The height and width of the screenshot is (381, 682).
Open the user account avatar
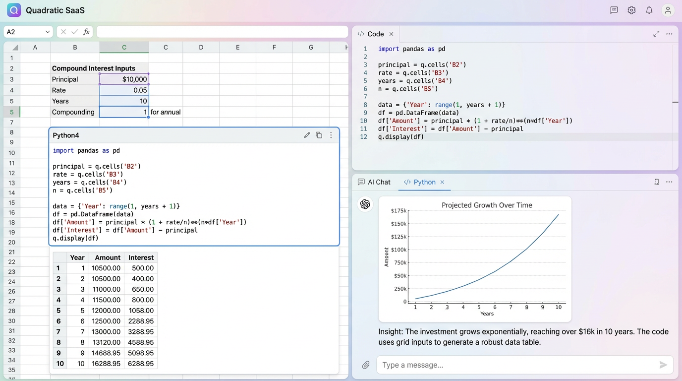click(668, 10)
